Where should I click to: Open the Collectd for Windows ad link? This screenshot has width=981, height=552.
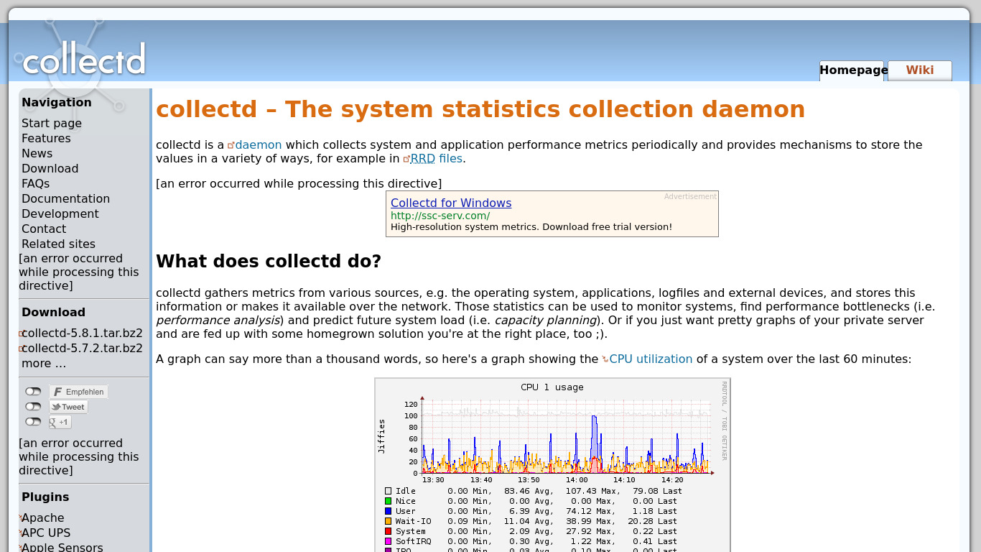pos(451,203)
